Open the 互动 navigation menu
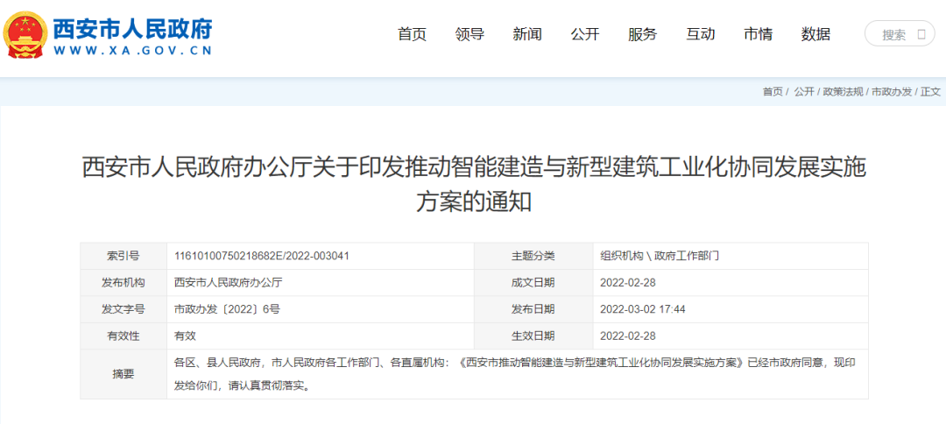Screen dimensions: 946x424 point(701,34)
